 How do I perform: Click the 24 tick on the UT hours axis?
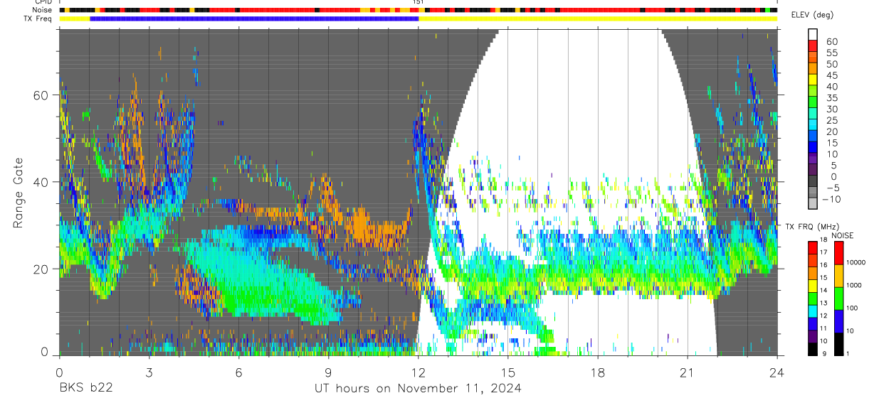(777, 372)
